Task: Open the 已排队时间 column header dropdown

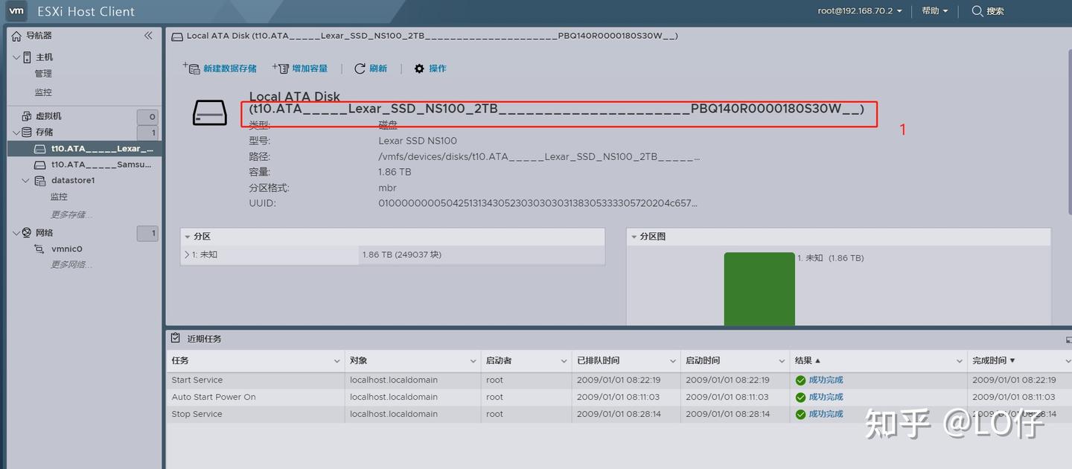Action: click(x=672, y=361)
